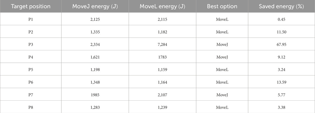The width and height of the screenshot is (315, 113).
Task: Click the P3 target position cell
Action: click(x=31, y=44)
